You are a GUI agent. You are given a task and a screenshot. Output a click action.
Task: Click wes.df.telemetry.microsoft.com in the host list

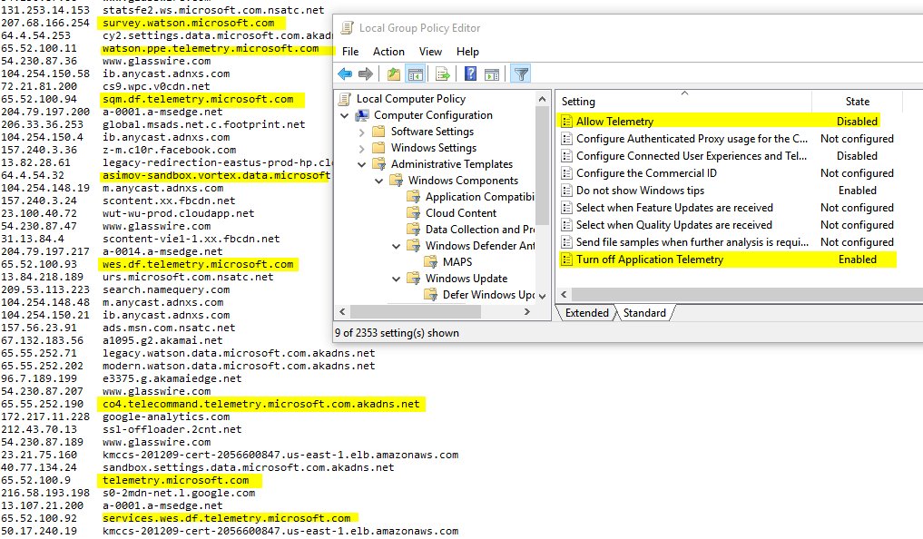(x=198, y=264)
